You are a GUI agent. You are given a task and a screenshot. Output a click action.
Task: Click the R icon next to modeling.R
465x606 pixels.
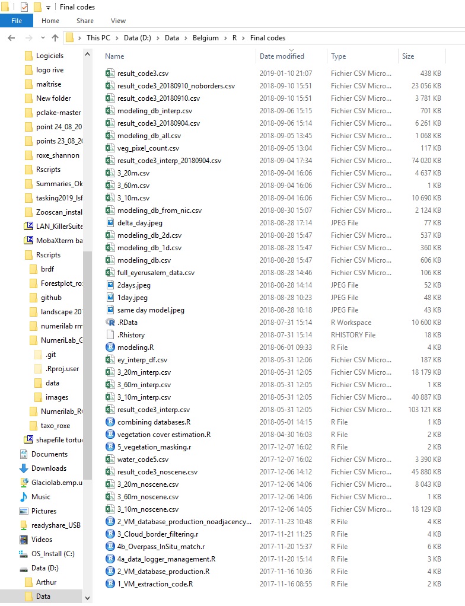click(110, 347)
